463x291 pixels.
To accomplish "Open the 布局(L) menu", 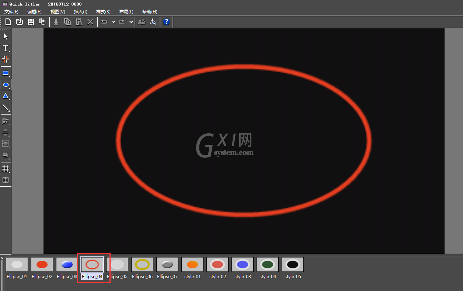I will click(126, 12).
